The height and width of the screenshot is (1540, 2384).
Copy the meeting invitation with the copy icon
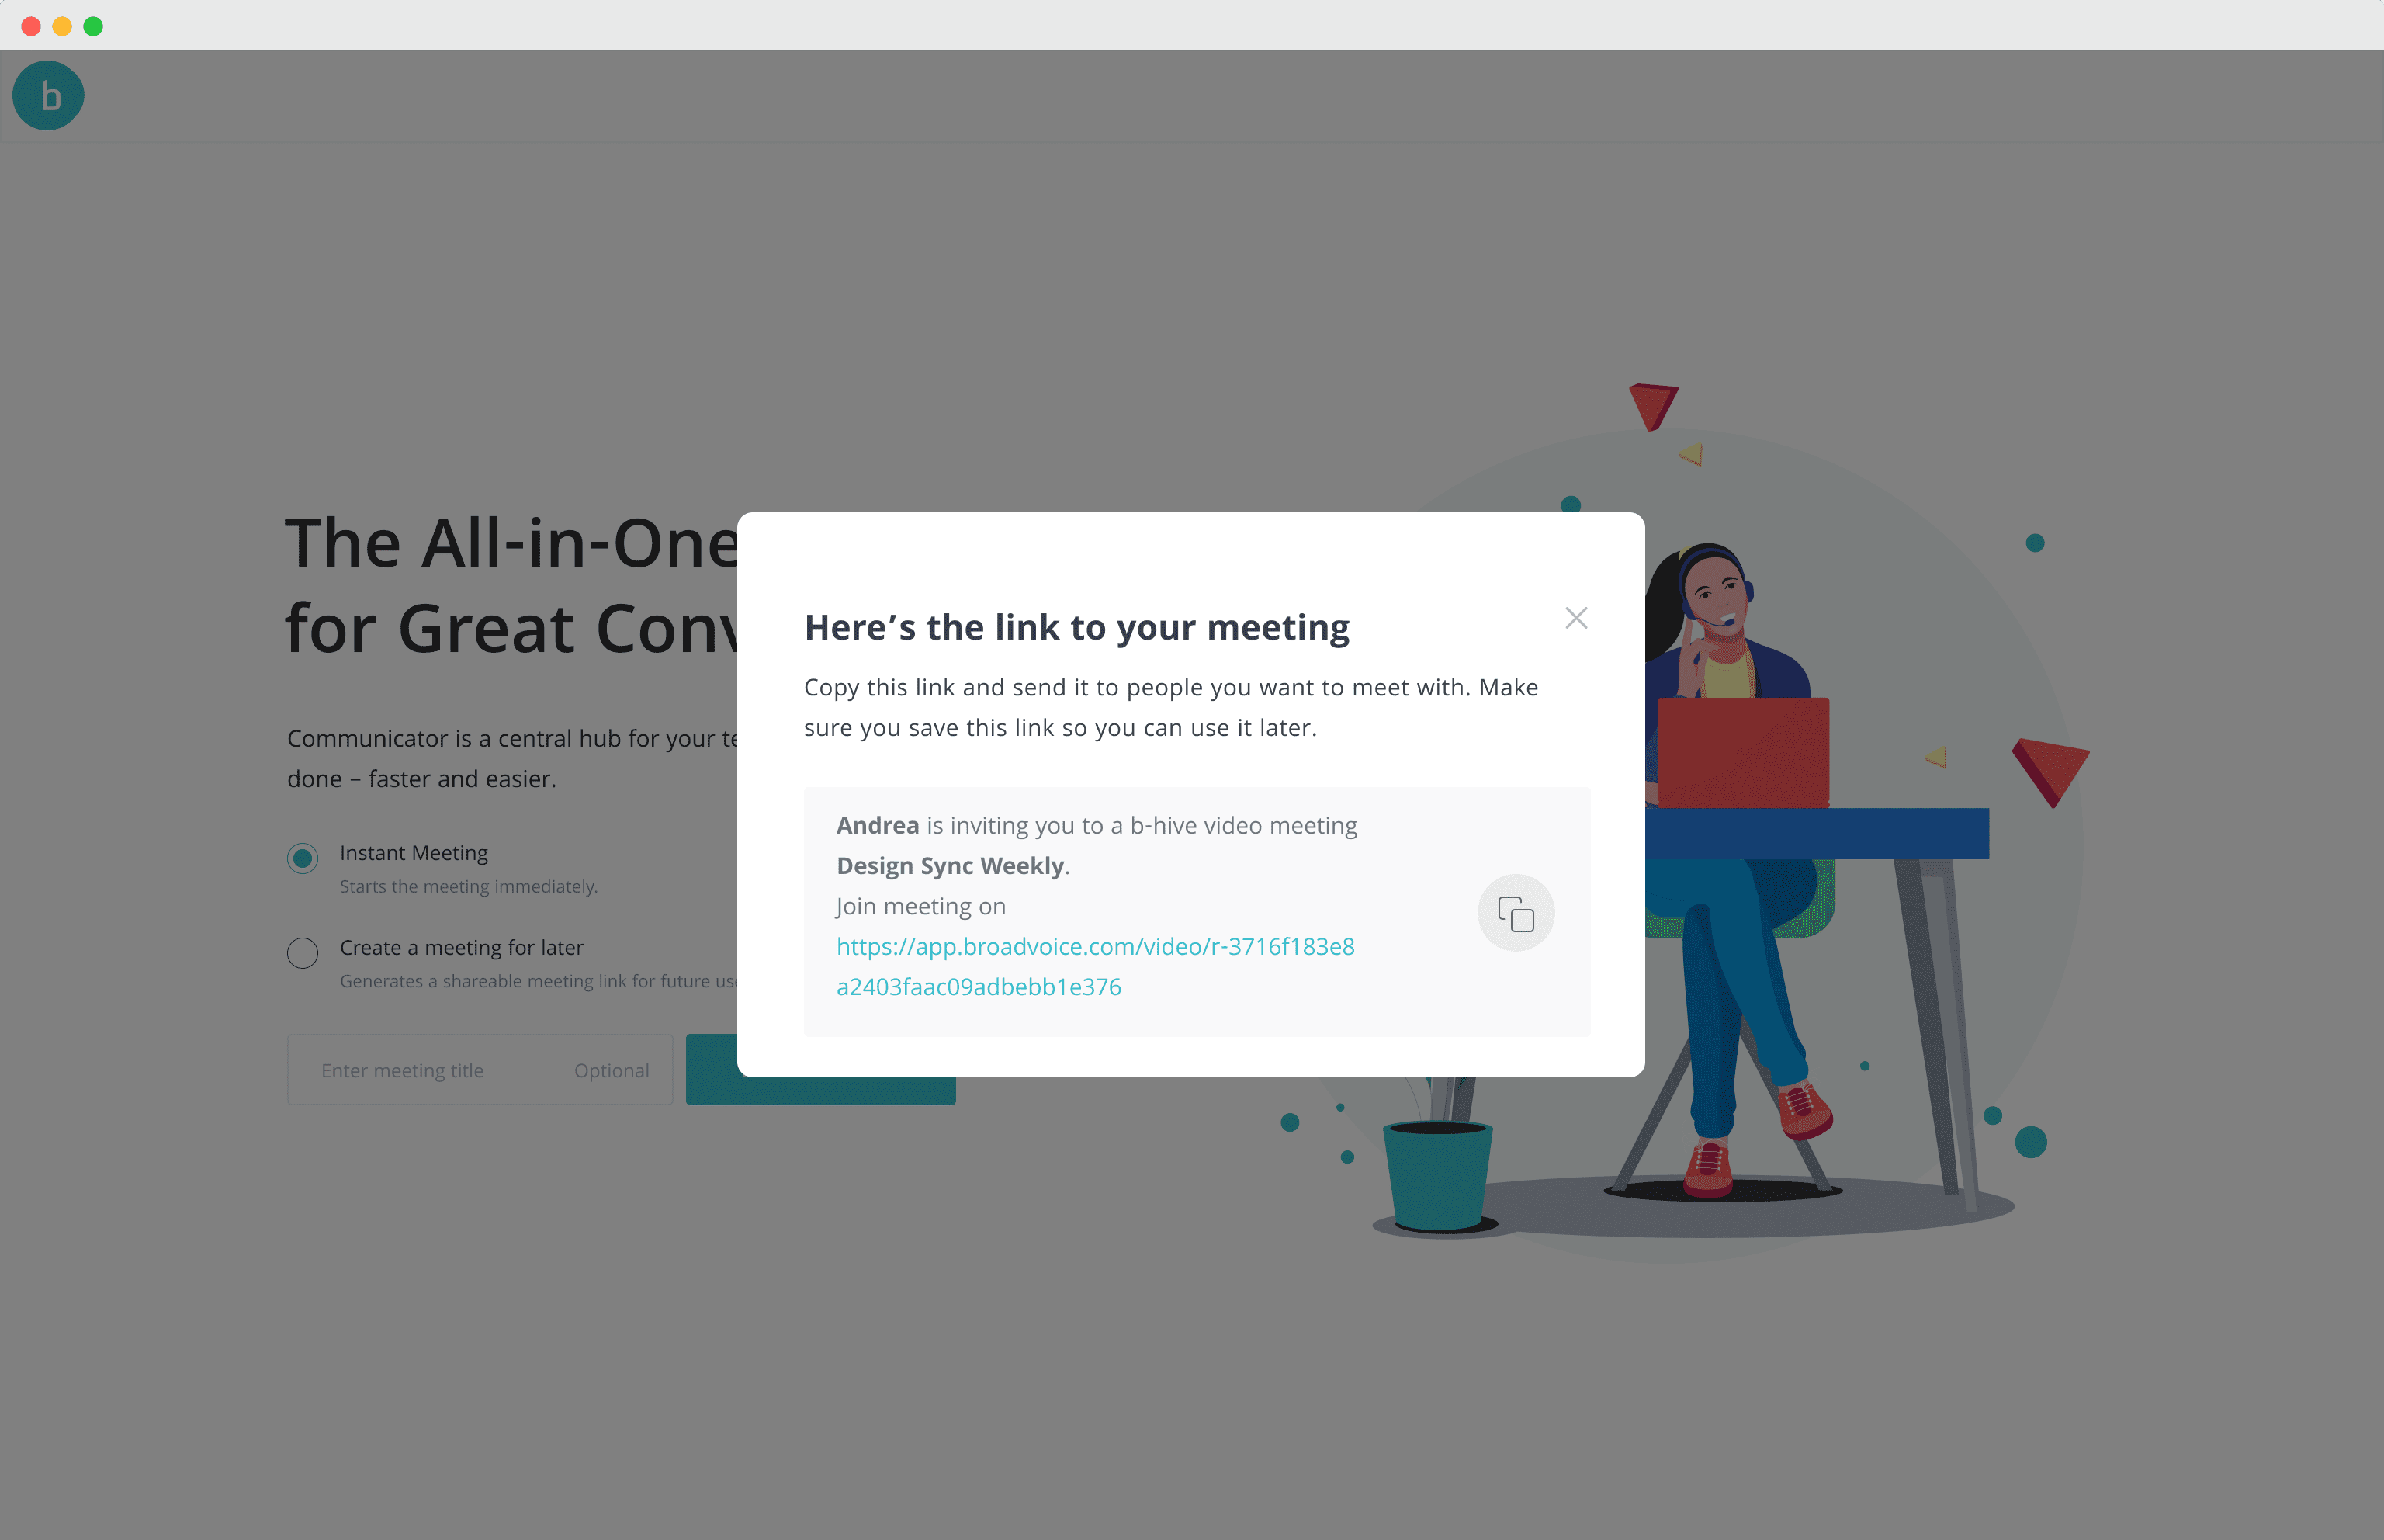point(1516,913)
